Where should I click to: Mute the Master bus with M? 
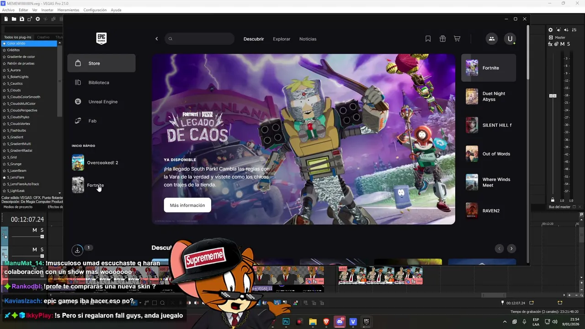[x=562, y=44]
